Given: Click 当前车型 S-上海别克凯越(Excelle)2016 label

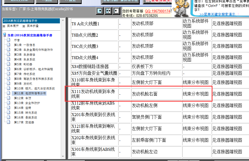Looking at the screenshot, I should (37, 9).
